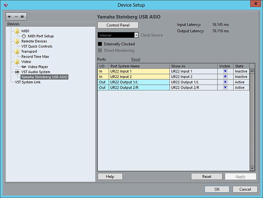Viewport: 263px width, 198px height.
Task: Click the minus remove device button
Action: coord(16,16)
